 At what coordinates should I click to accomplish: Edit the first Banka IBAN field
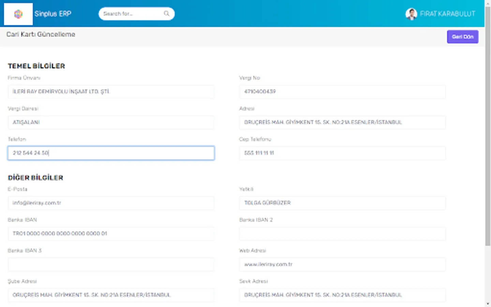click(111, 234)
